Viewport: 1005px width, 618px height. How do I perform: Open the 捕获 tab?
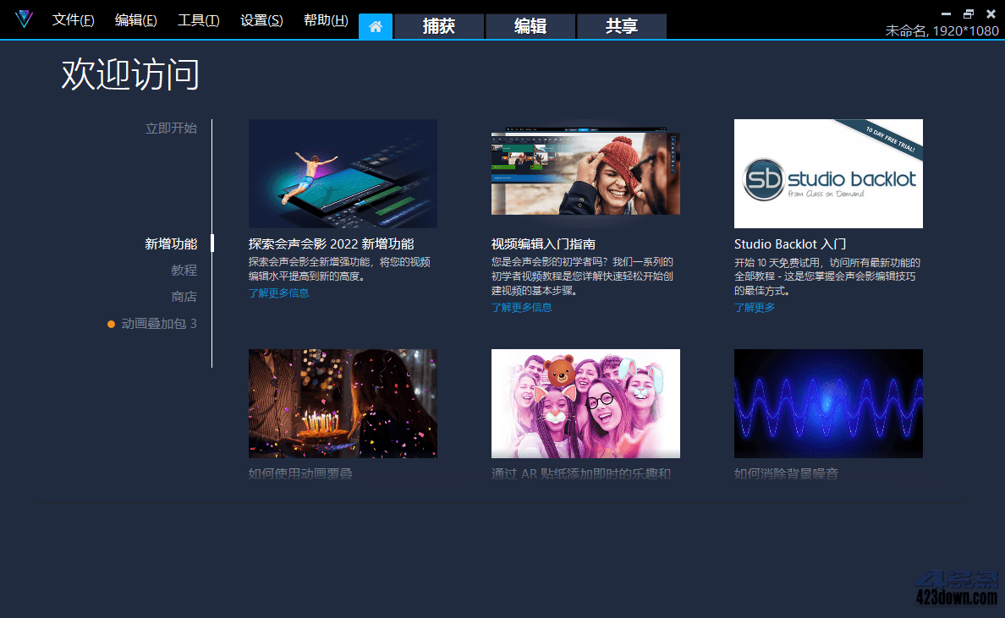(438, 26)
